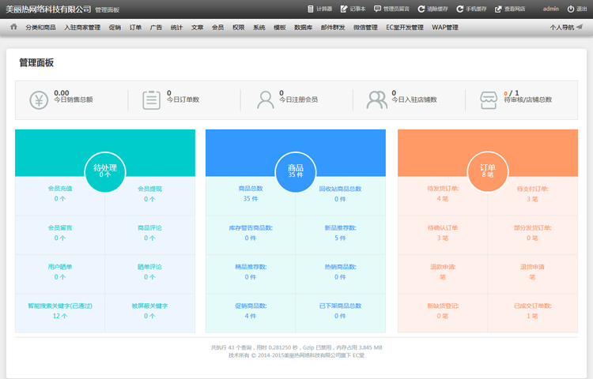Open the 邮件群发 menu
Viewport: 593px width, 379px height.
point(333,27)
